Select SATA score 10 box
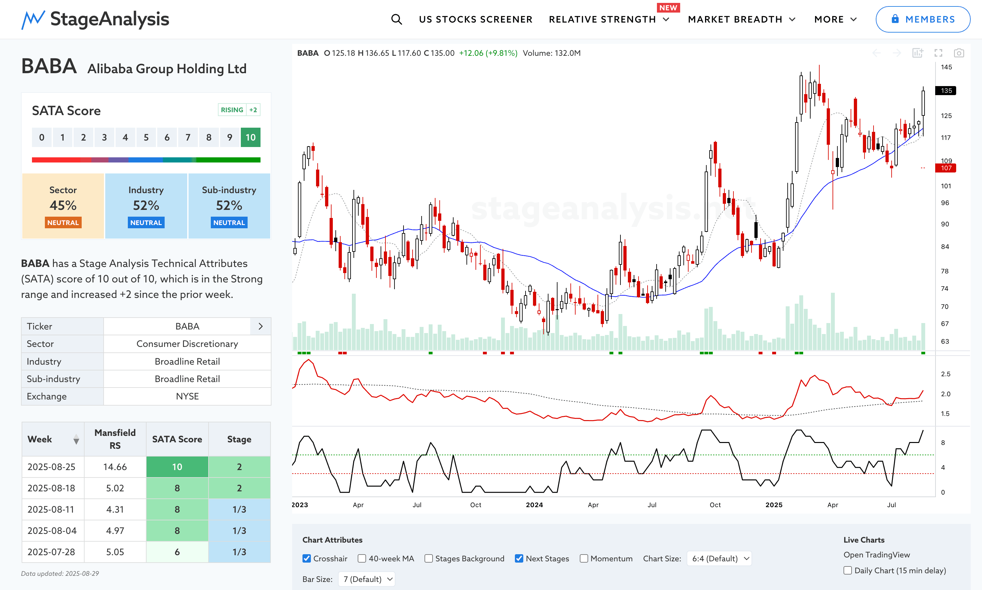 [x=251, y=138]
